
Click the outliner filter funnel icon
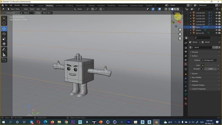(217, 9)
